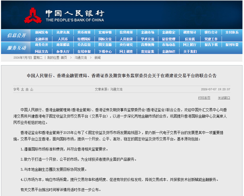
Task: Open 人员招录 navigation link
Action: pos(126,39)
